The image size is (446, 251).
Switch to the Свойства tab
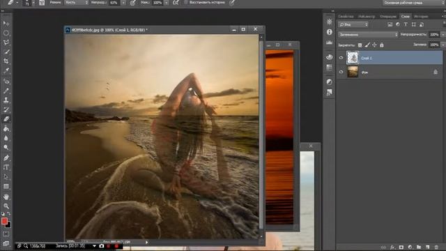346,17
